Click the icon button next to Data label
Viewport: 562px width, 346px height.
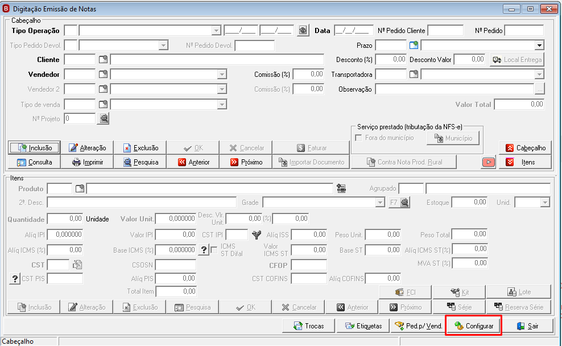(x=303, y=31)
